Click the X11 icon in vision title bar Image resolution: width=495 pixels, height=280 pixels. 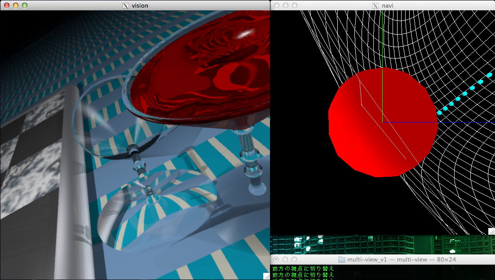point(126,6)
